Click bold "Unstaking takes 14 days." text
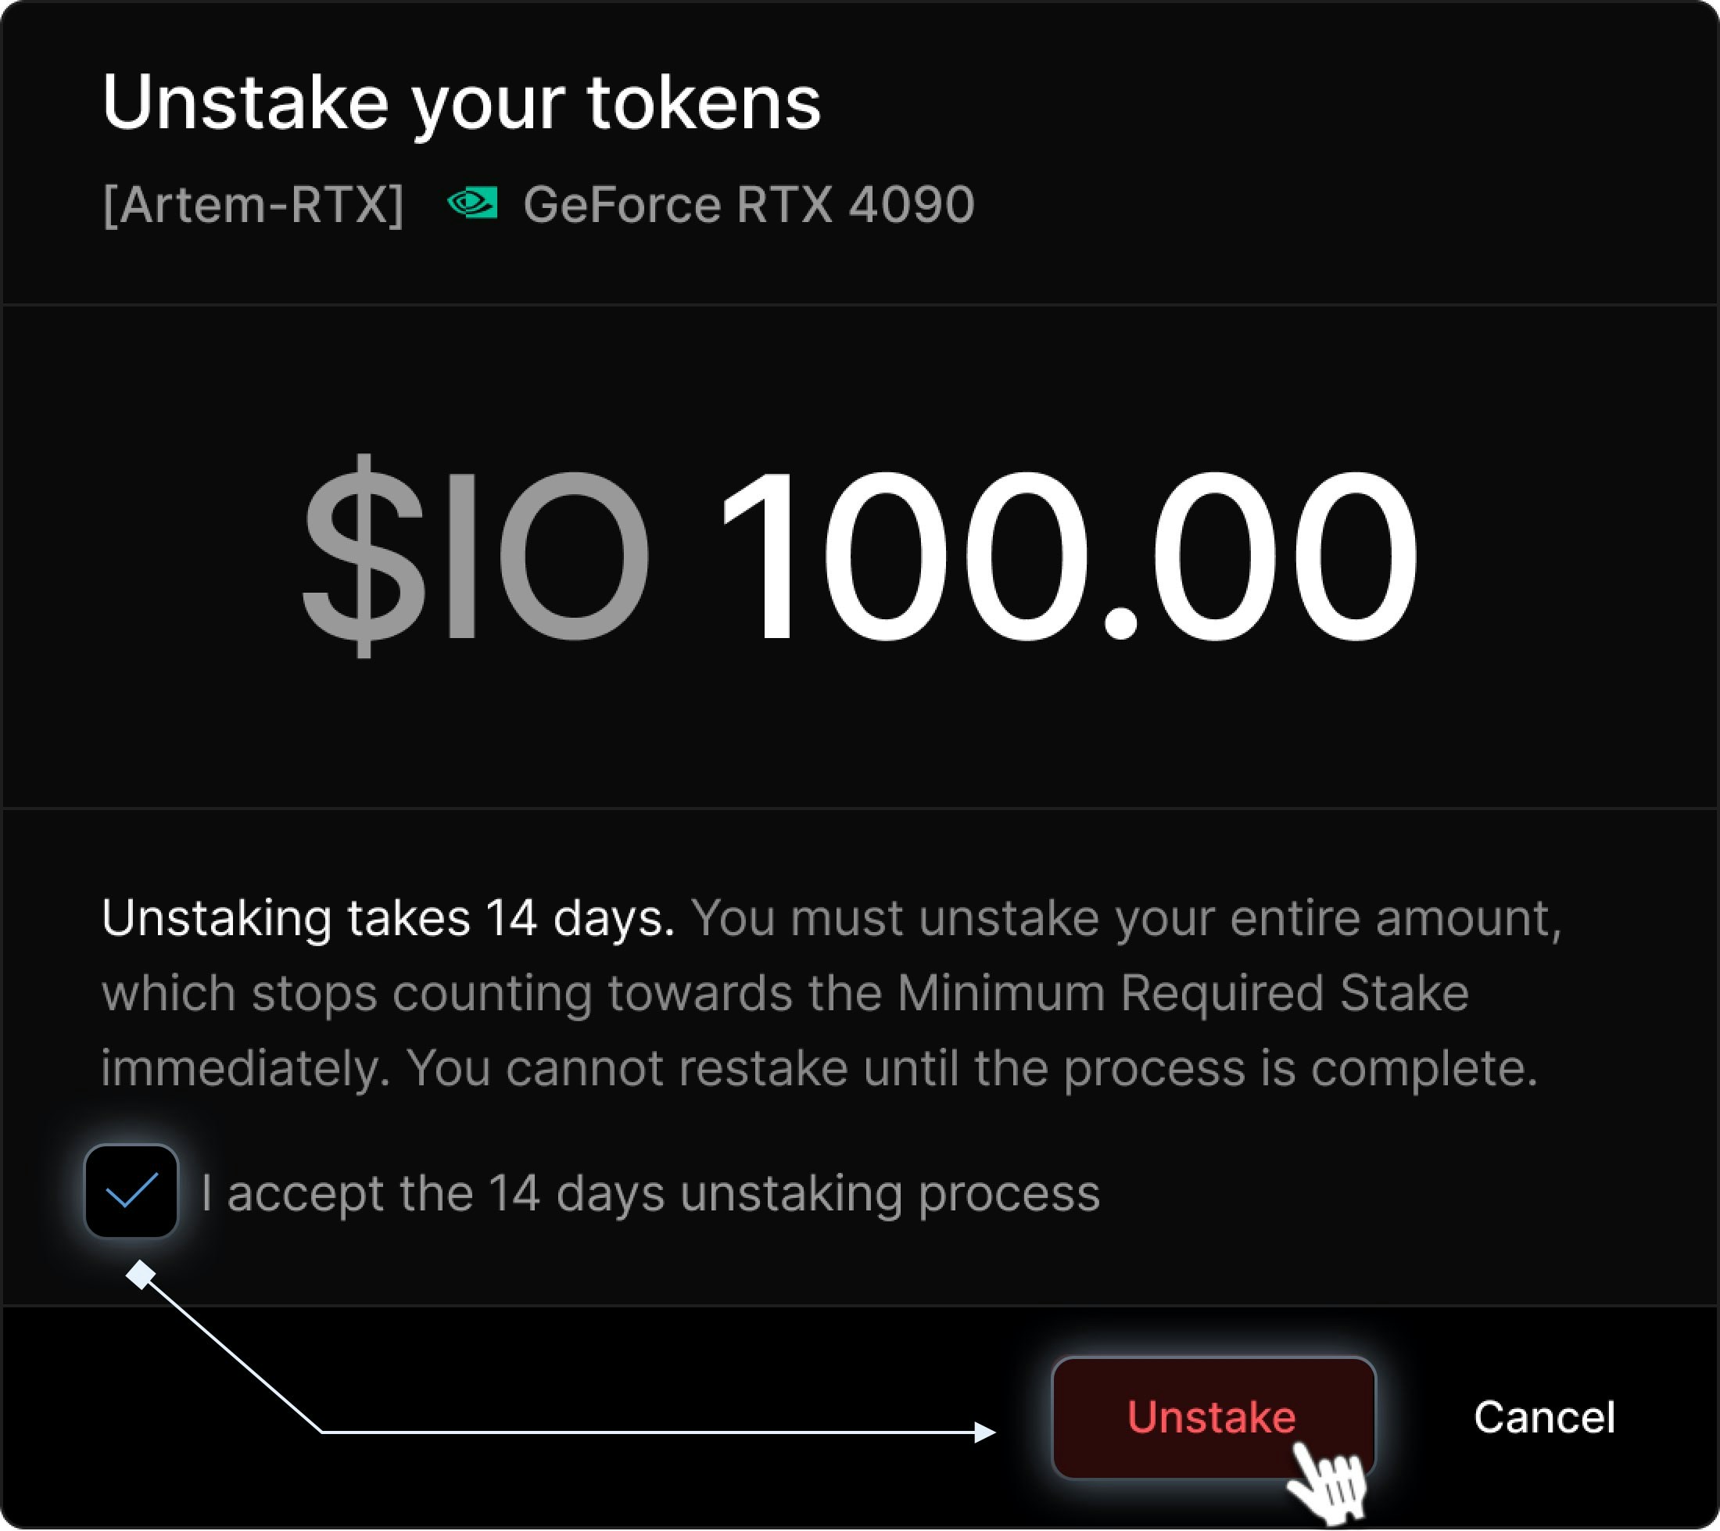 (388, 917)
